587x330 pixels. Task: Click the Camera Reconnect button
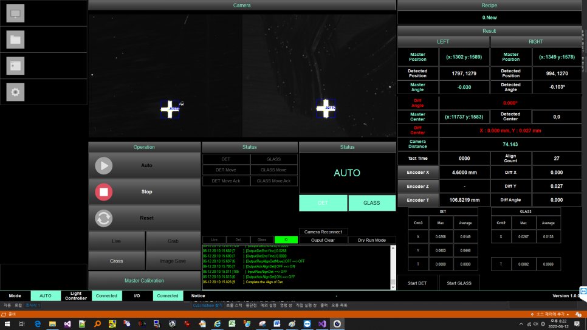pyautogui.click(x=323, y=232)
